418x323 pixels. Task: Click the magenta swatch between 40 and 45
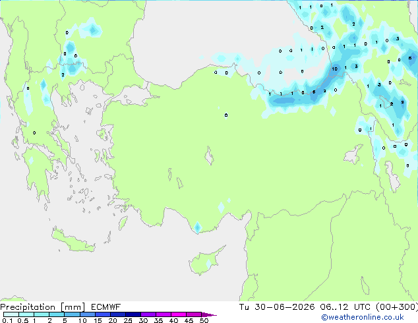179,314
